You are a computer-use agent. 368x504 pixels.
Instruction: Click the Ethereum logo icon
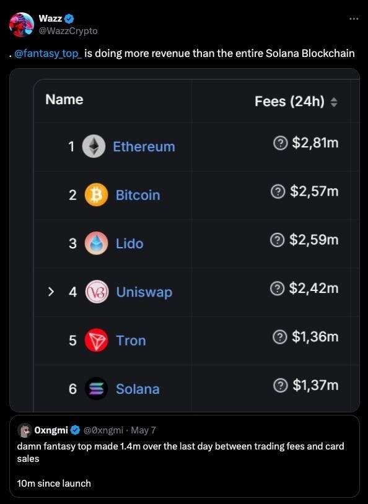94,146
